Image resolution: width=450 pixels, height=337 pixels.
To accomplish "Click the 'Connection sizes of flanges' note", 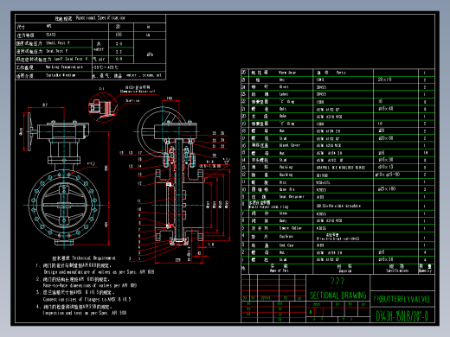I will [87, 299].
